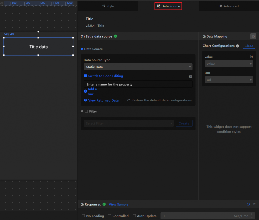Collapse the Responses panel with the arrow icon
Image resolution: width=259 pixels, height=220 pixels.
click(254, 204)
